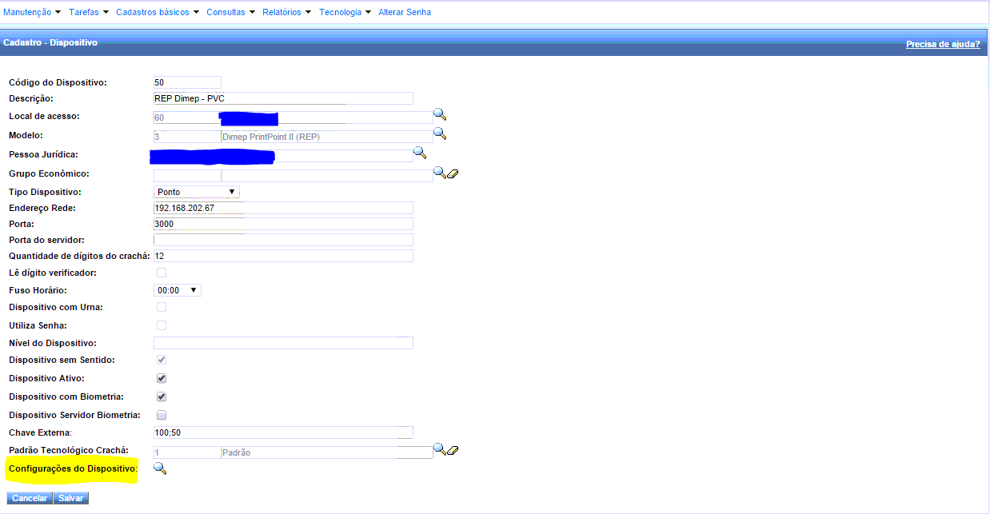Open Configurações do Dispositivo magnifier icon
This screenshot has height=518, width=990.
coord(159,469)
